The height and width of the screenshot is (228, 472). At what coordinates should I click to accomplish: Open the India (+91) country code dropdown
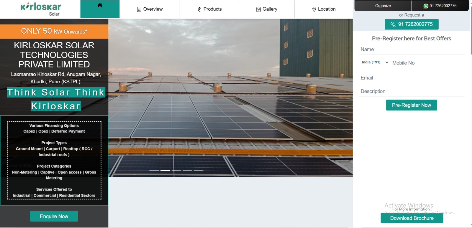(375, 62)
